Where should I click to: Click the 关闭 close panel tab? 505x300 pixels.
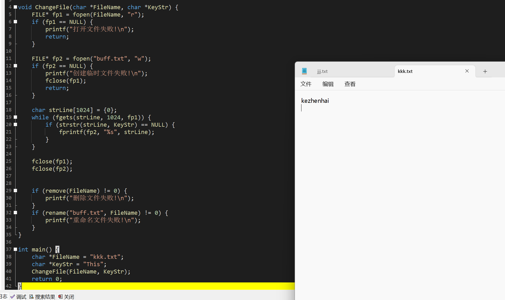[66, 297]
